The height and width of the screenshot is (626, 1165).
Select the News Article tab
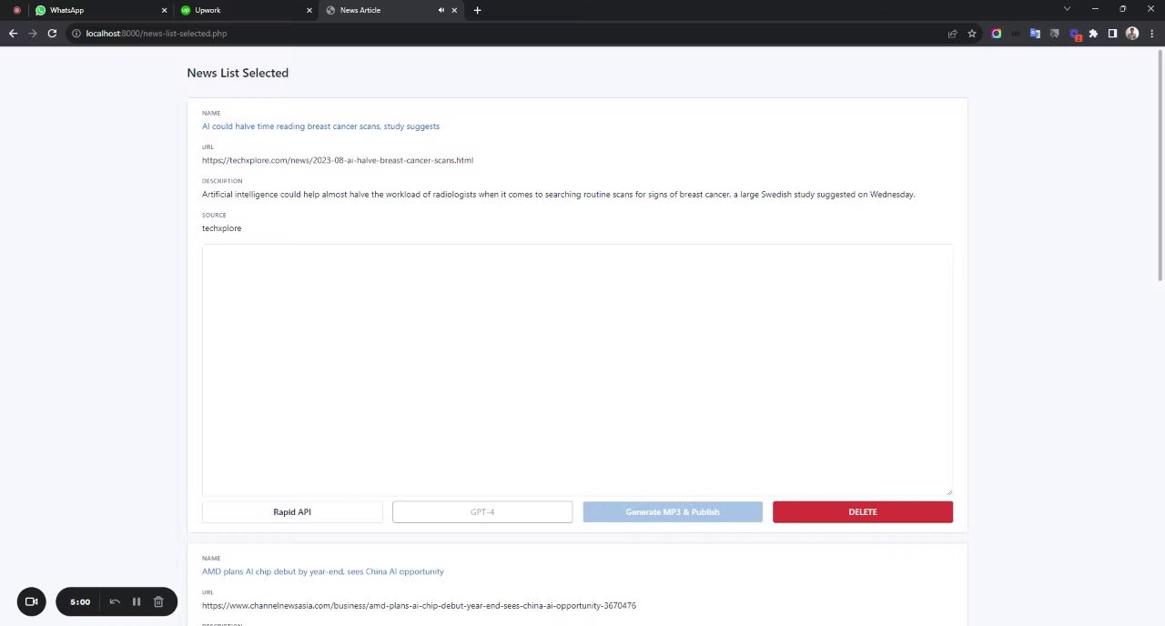point(391,10)
